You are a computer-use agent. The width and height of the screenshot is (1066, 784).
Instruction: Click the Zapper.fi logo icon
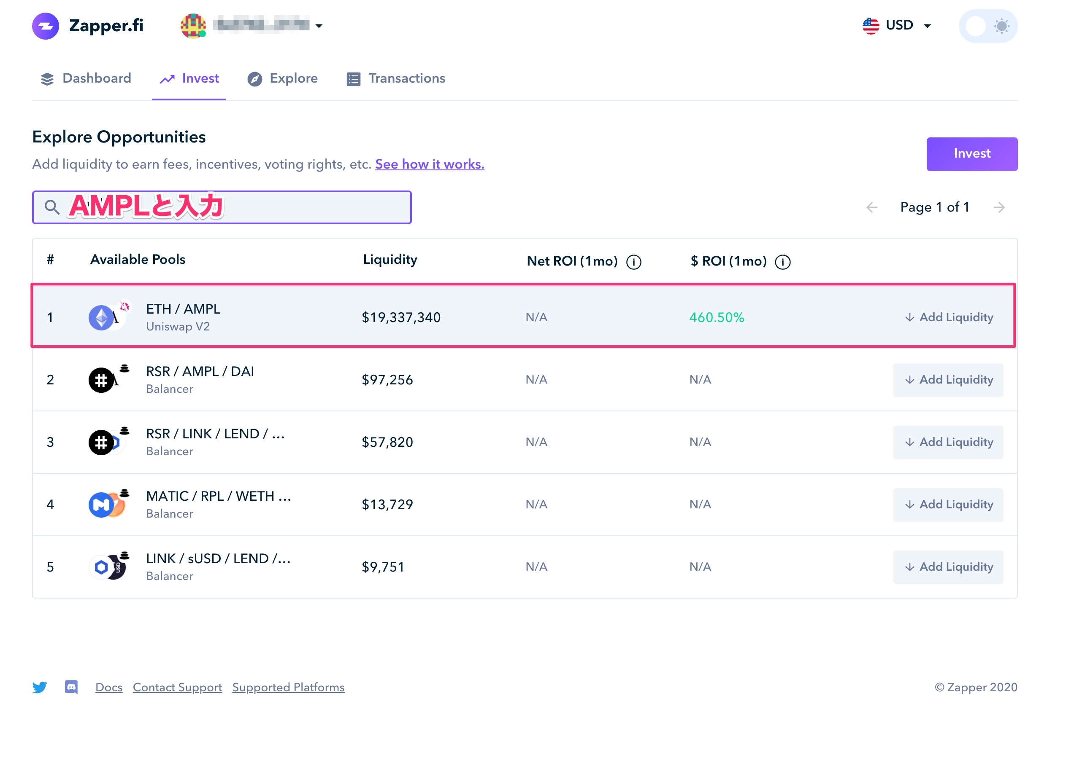[46, 26]
